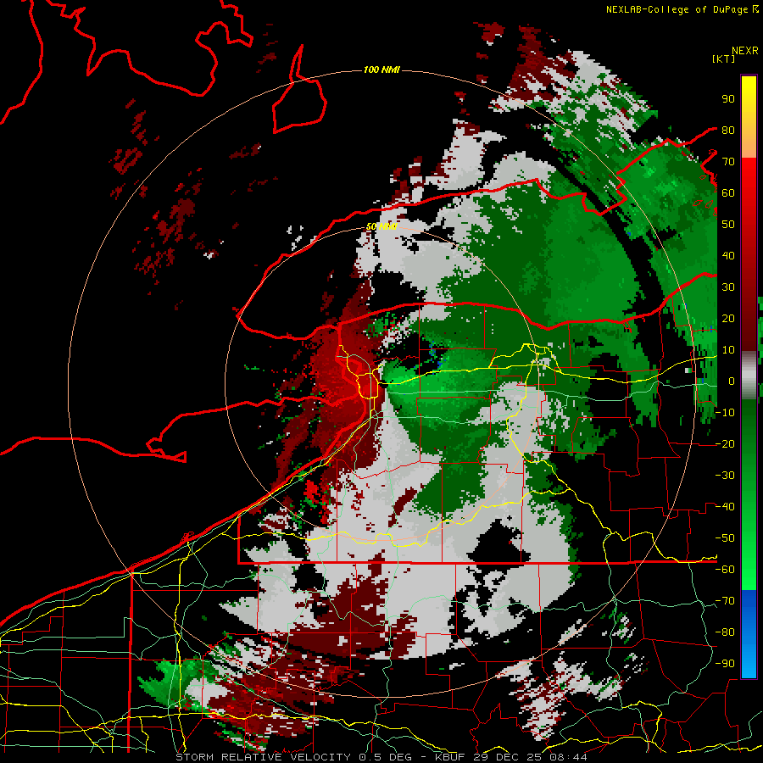This screenshot has height=763, width=763.
Task: Click the -40 scale label
Action: (x=725, y=507)
